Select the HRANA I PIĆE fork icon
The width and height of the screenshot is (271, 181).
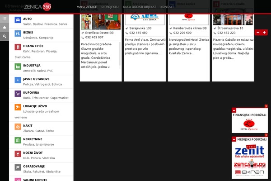tap(18, 47)
